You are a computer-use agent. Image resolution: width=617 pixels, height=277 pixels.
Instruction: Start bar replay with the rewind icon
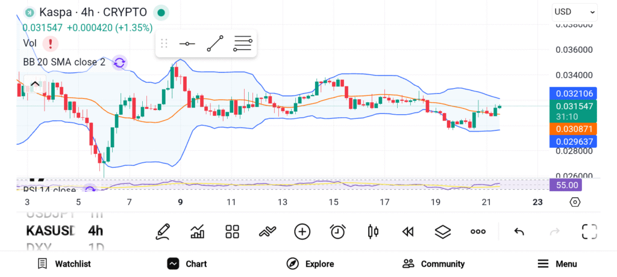click(408, 231)
